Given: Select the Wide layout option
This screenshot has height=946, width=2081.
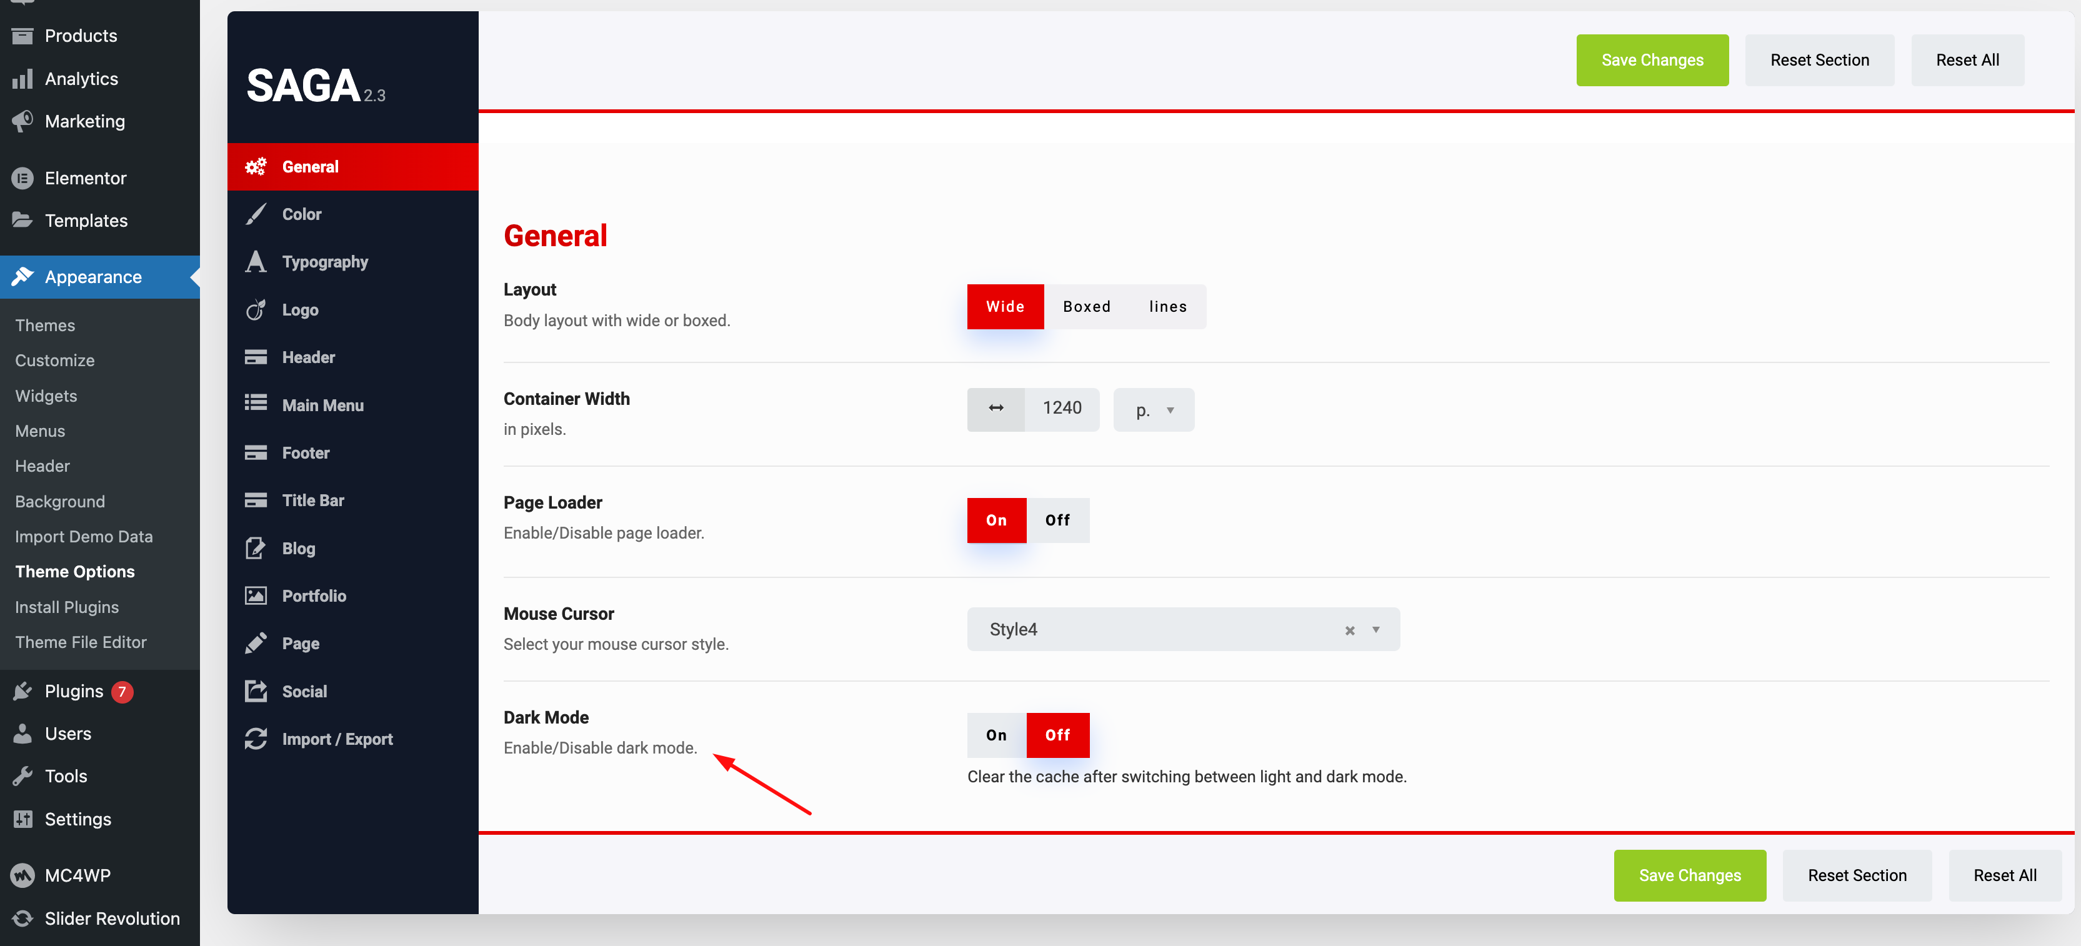Looking at the screenshot, I should click(1005, 306).
